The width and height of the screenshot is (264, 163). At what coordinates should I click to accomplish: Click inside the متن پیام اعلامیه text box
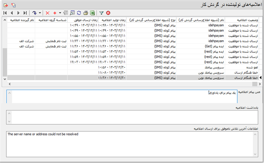coord(132,96)
